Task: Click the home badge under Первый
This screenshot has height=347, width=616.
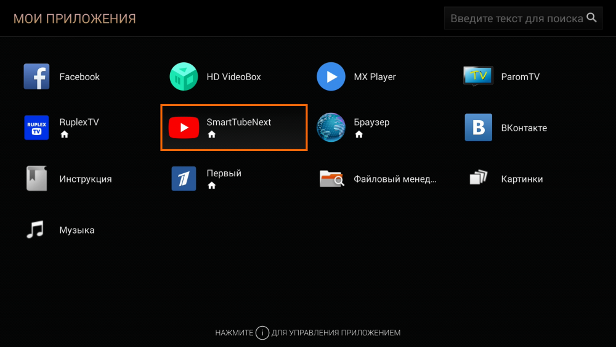Action: point(212,186)
